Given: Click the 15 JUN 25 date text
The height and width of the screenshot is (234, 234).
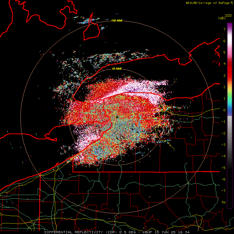Looking at the screenshot, I should 165,232.
